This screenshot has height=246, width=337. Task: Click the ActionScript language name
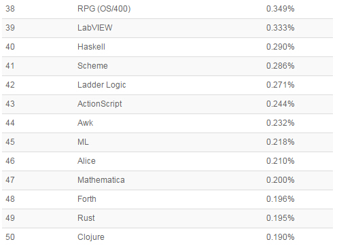click(100, 104)
